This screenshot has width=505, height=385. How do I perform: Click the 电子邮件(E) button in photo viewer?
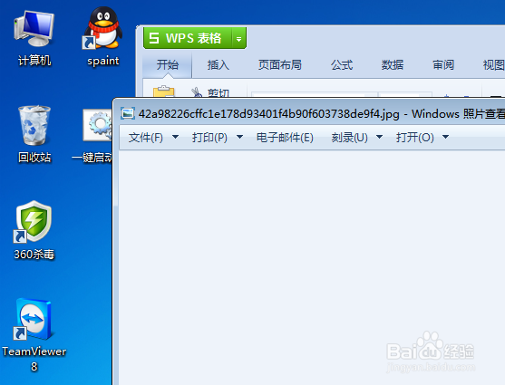[x=285, y=138]
